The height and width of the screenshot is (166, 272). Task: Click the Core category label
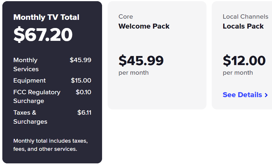126,17
